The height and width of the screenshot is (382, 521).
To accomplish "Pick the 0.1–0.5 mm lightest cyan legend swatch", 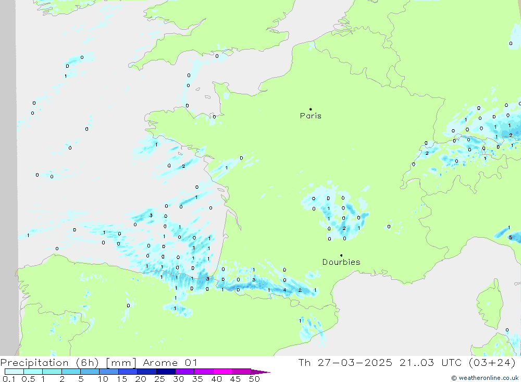I will point(14,372).
